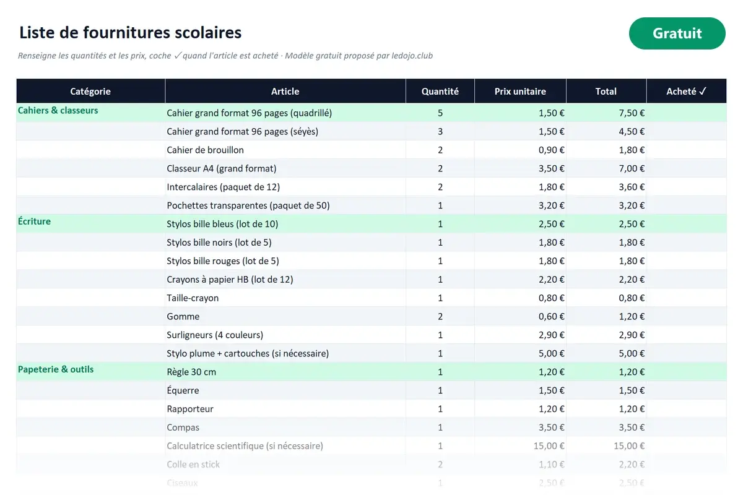
Task: Click the instruction subtitle mentioning ledojo.club
Action: point(225,56)
